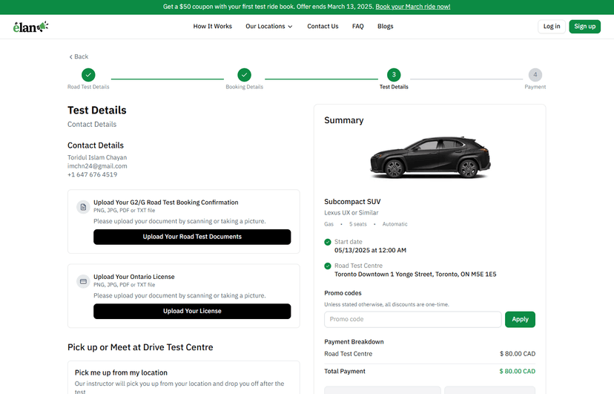Viewport: 614px width, 394px height.
Task: Click the document icon for Road Test Booking Confirmation
Action: coord(83,207)
